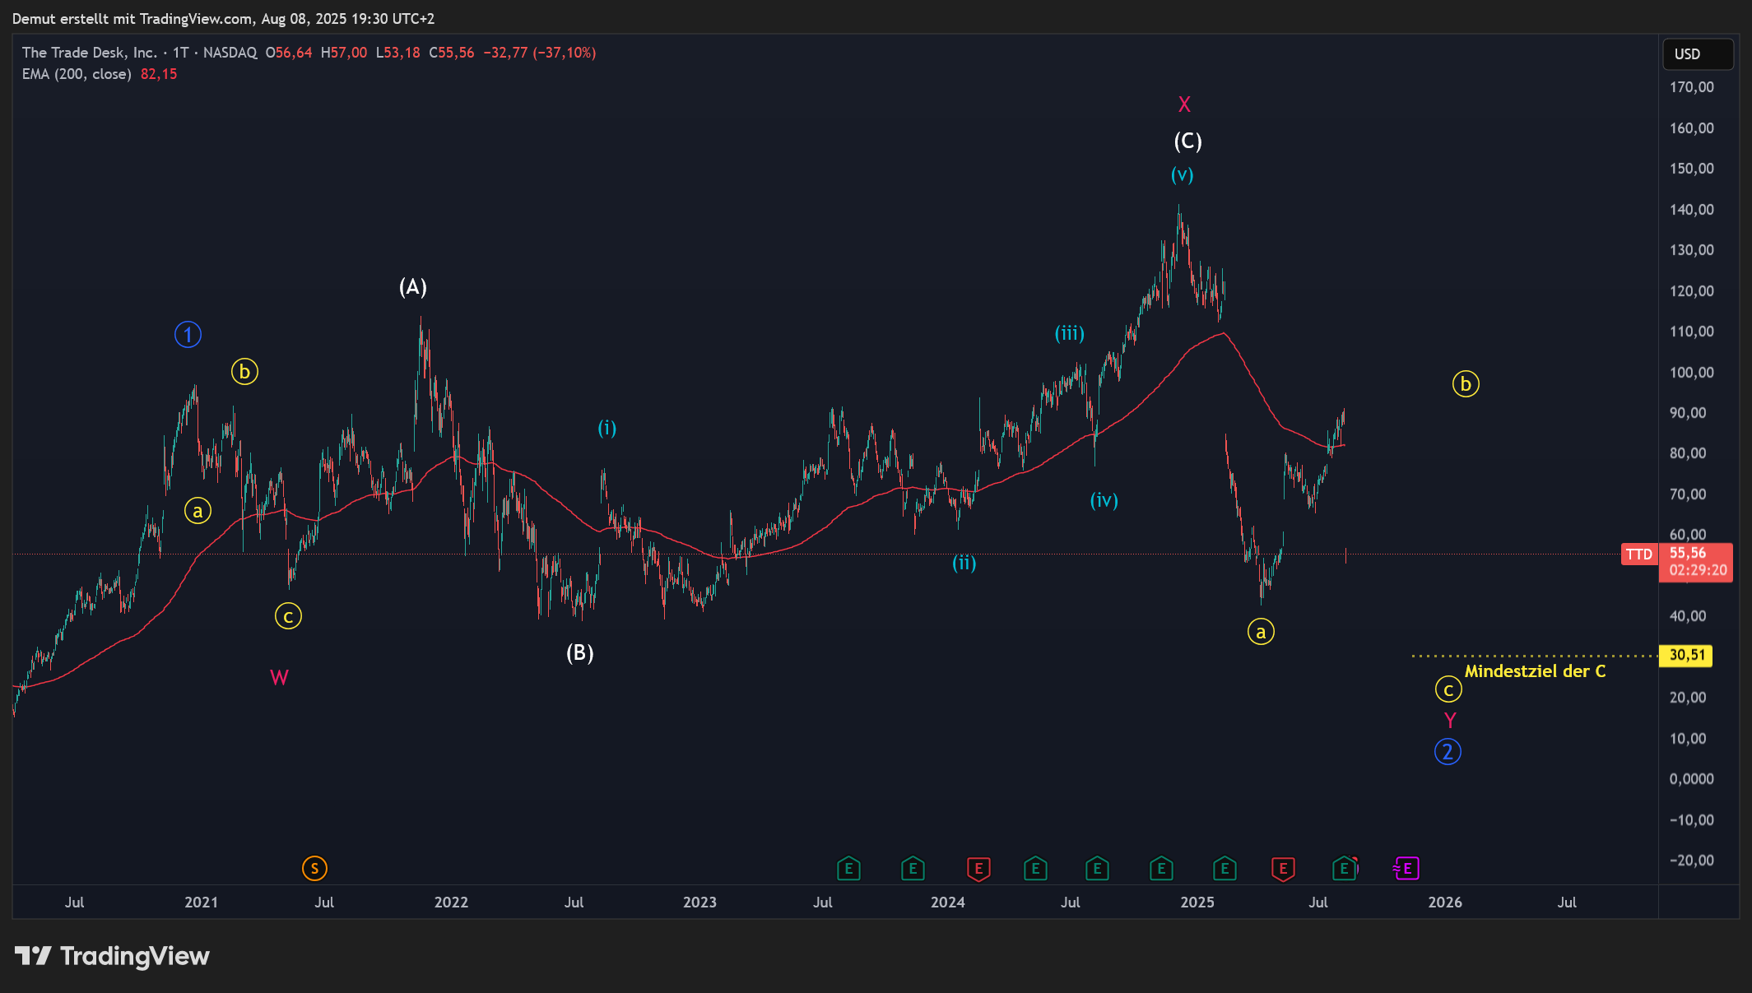Viewport: 1752px width, 993px height.
Task: Click the TradingView logo
Action: coord(112,956)
